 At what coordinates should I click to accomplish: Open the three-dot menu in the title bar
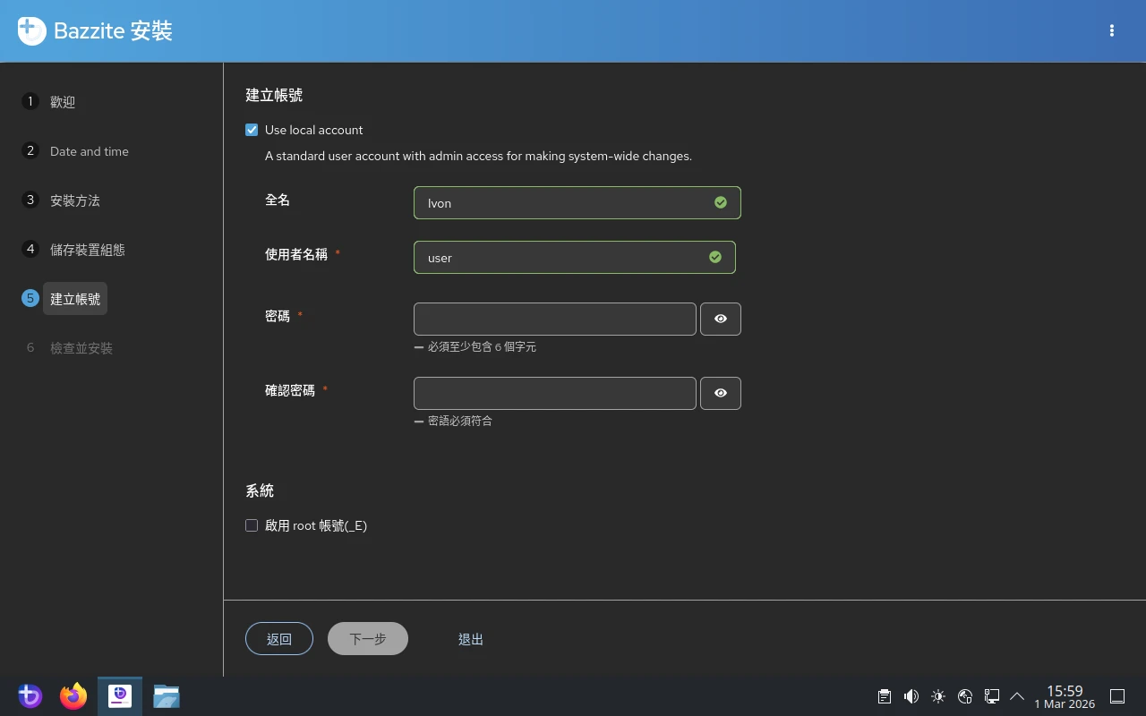click(x=1111, y=30)
